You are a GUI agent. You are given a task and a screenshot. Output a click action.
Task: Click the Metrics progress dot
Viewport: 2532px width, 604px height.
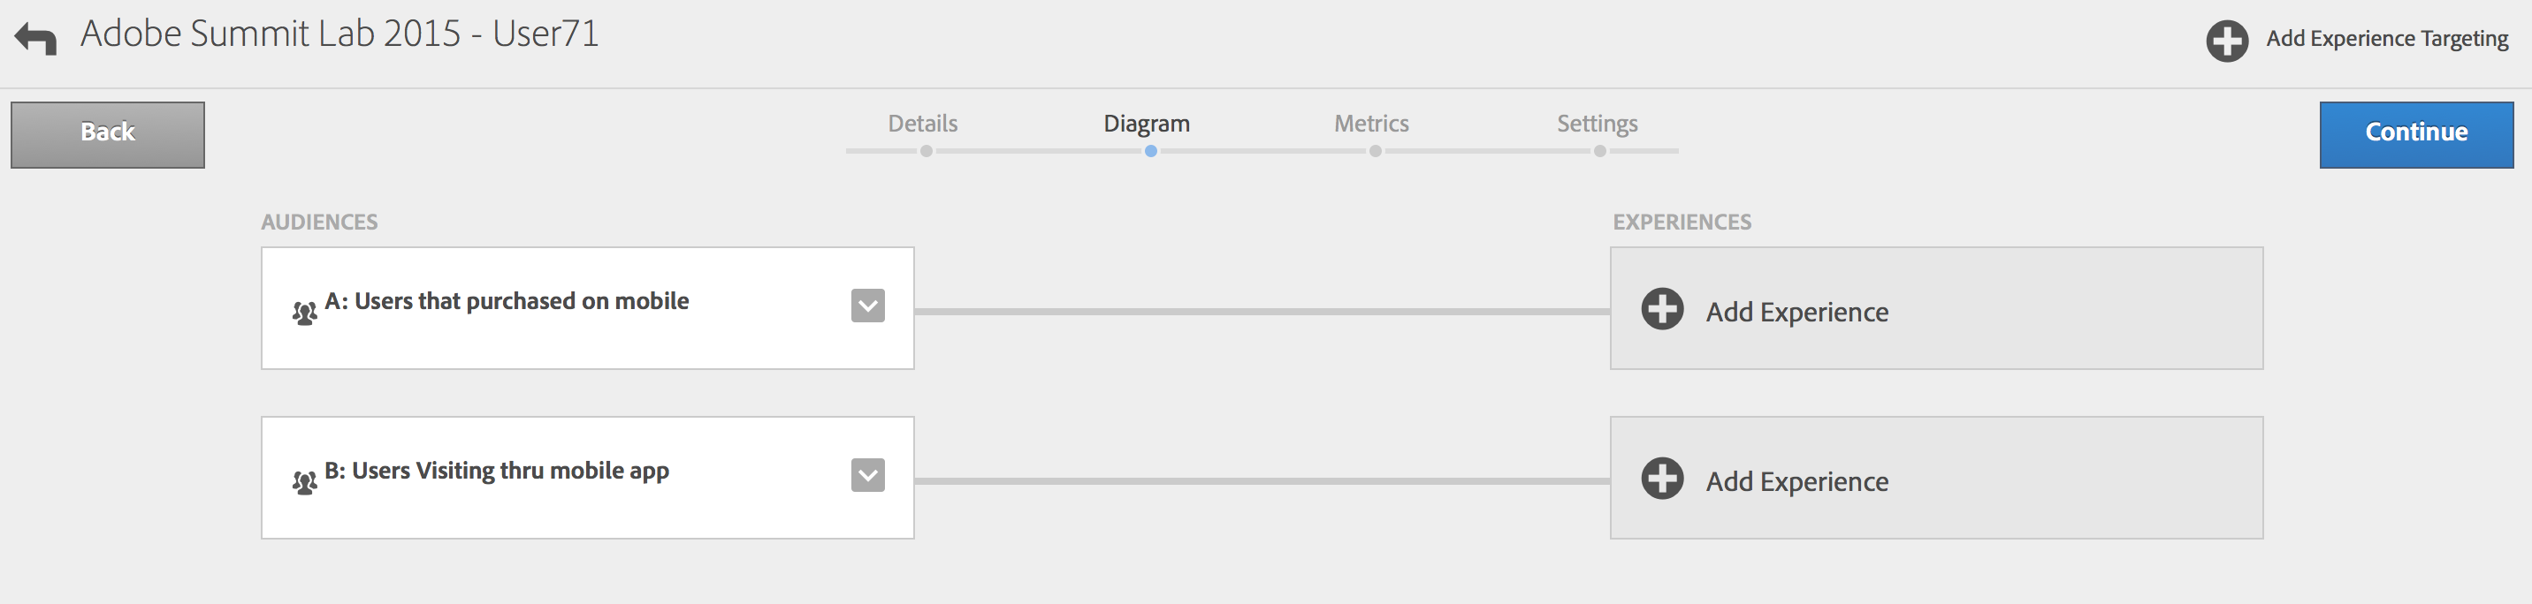(x=1375, y=151)
